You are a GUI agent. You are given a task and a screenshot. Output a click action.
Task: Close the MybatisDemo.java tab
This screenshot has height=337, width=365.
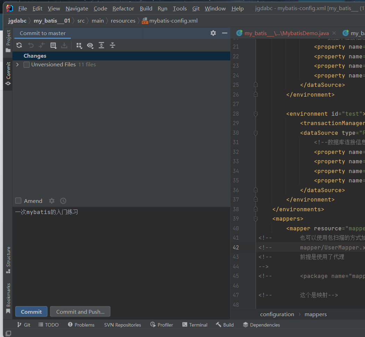click(x=334, y=33)
